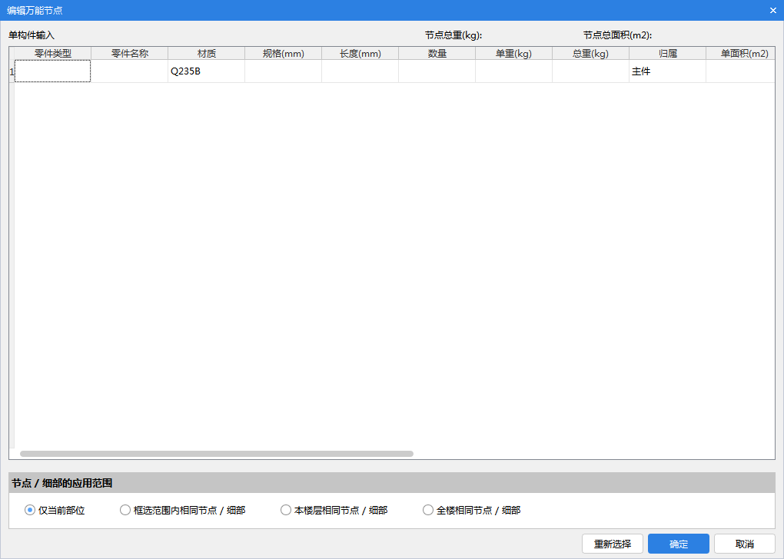Choose 本楼层相同节点 / 细部 radio button
The height and width of the screenshot is (559, 784).
334,510
